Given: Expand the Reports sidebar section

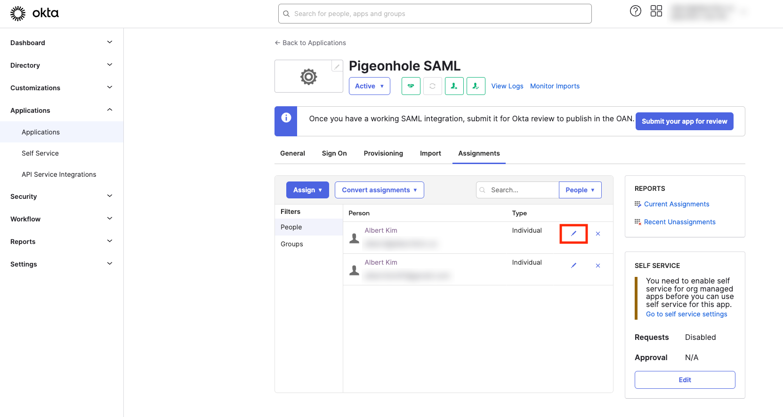Looking at the screenshot, I should tap(62, 242).
